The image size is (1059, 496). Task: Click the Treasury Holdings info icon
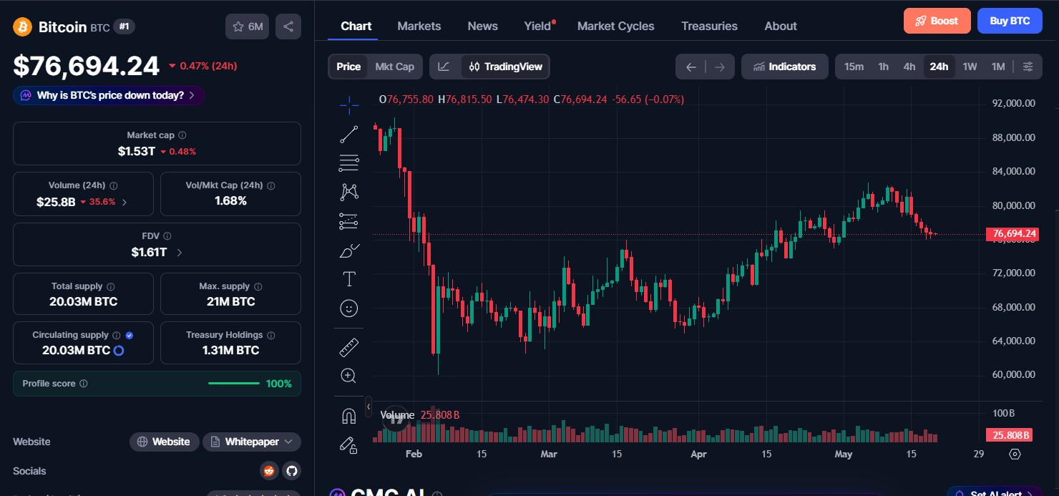pos(270,335)
